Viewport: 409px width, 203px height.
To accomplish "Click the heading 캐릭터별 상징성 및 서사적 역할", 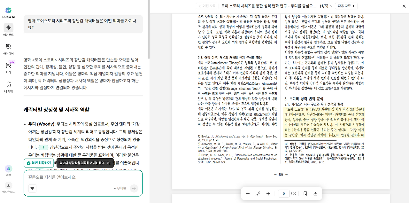I will pyautogui.click(x=56, y=110).
